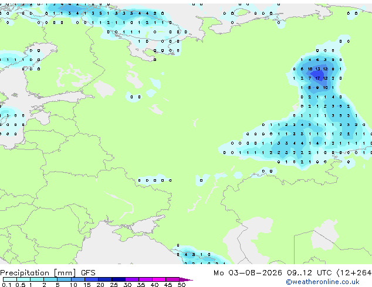Click the "0.1" legend scale label
The width and height of the screenshot is (372, 287).
pos(6,285)
